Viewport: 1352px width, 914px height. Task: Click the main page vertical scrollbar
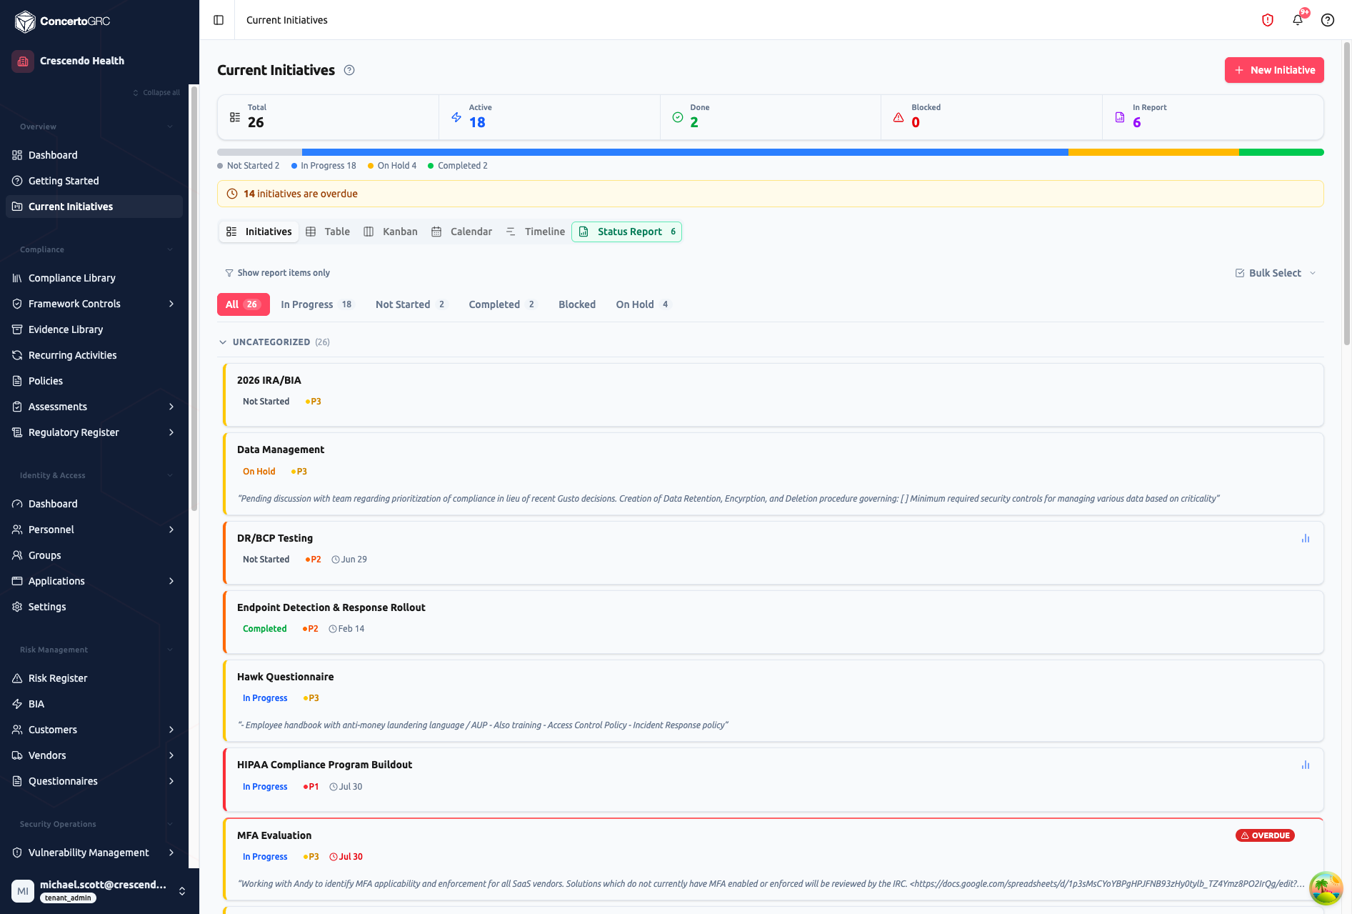point(1347,193)
